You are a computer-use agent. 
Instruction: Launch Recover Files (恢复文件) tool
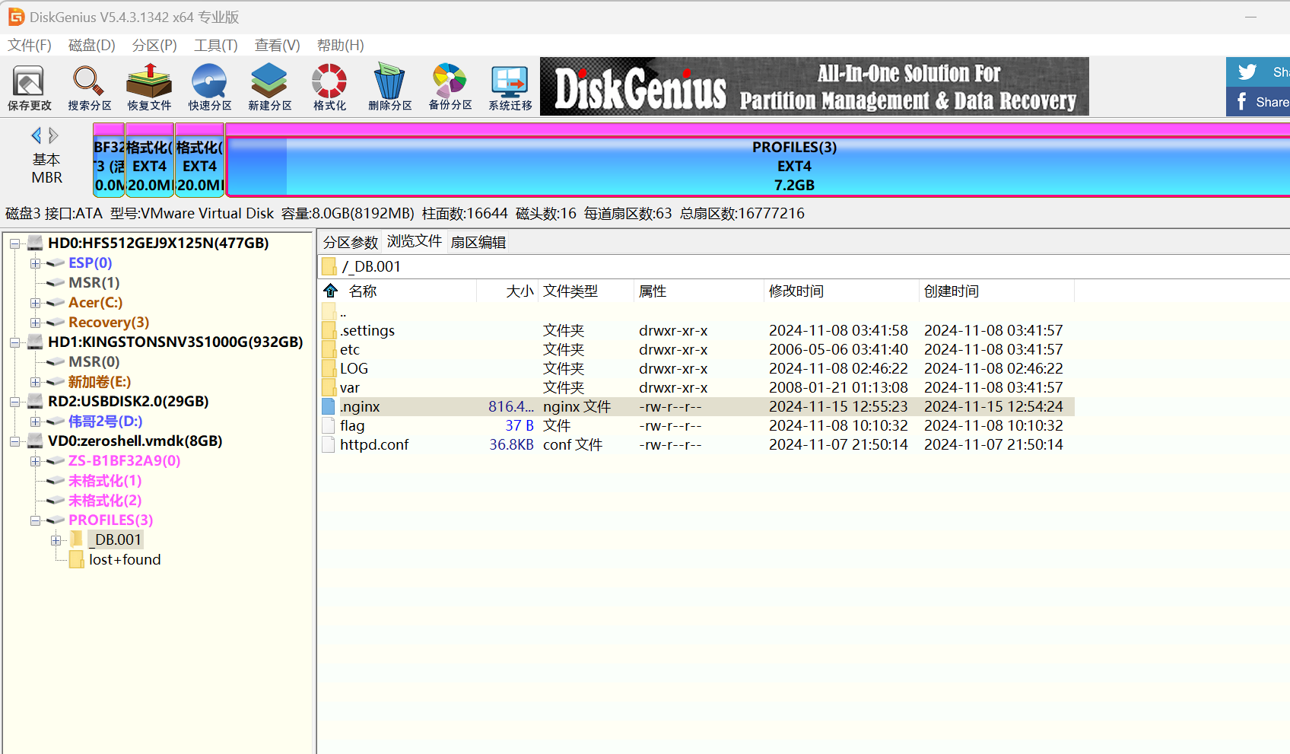149,87
